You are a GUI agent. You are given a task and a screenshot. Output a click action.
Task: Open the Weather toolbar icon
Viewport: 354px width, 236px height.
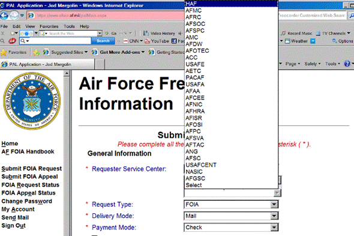point(287,41)
